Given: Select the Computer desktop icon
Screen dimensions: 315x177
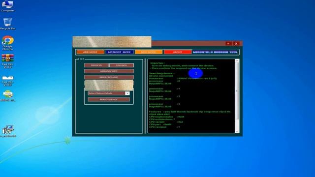Looking at the screenshot, I should tap(8, 6).
